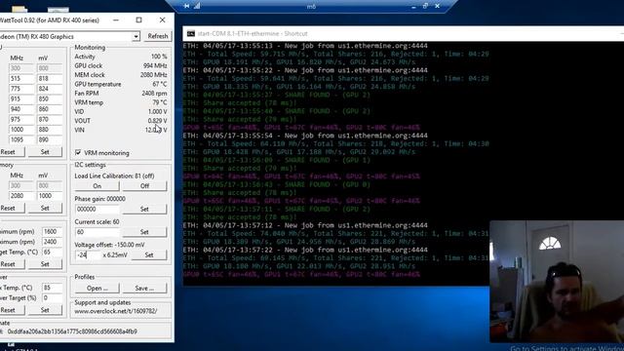The height and width of the screenshot is (351, 624).
Task: Click the Voltage offset -24 input field
Action: click(89, 255)
